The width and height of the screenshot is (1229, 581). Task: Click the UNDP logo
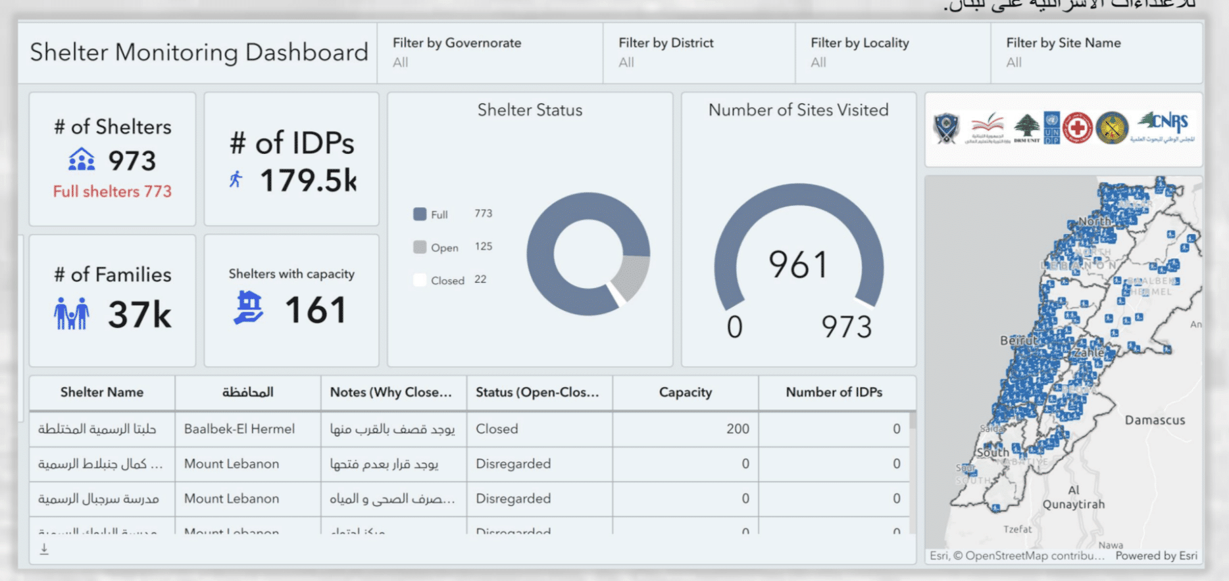(x=1051, y=128)
